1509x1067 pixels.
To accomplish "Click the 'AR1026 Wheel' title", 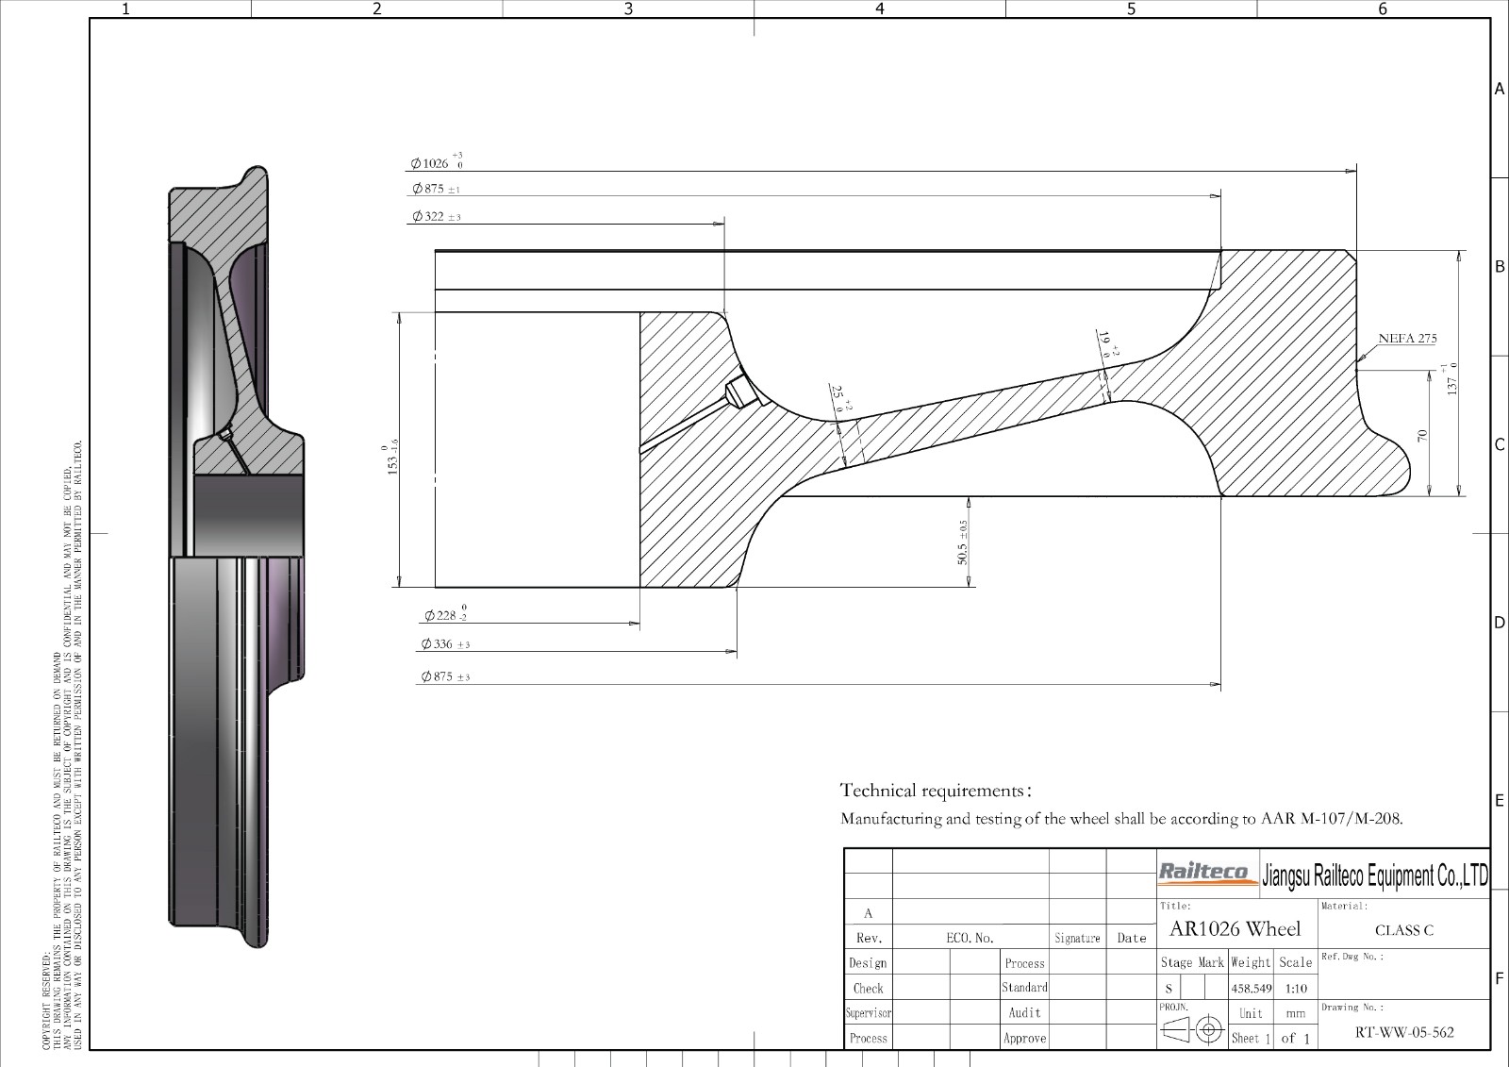I will click(1234, 928).
